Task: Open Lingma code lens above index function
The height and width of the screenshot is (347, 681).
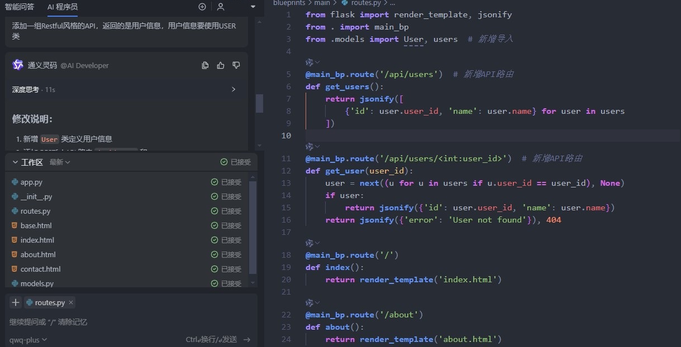Action: click(x=312, y=243)
